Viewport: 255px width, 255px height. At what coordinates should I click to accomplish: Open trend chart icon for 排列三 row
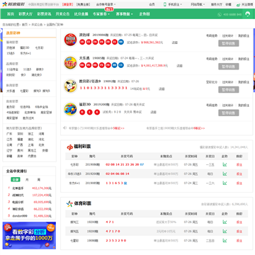(x=225, y=222)
